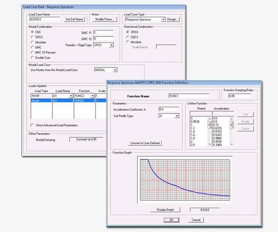The height and width of the screenshot is (232, 278).
Task: Expand the Periodic + Rigid Type dropdown
Action: click(x=112, y=45)
